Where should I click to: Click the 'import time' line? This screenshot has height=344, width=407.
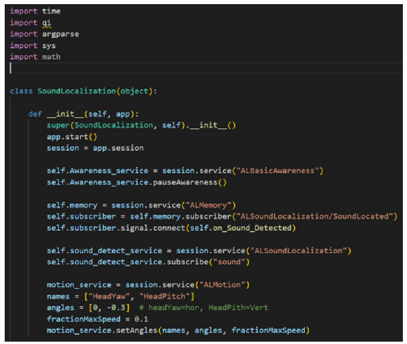[35, 11]
